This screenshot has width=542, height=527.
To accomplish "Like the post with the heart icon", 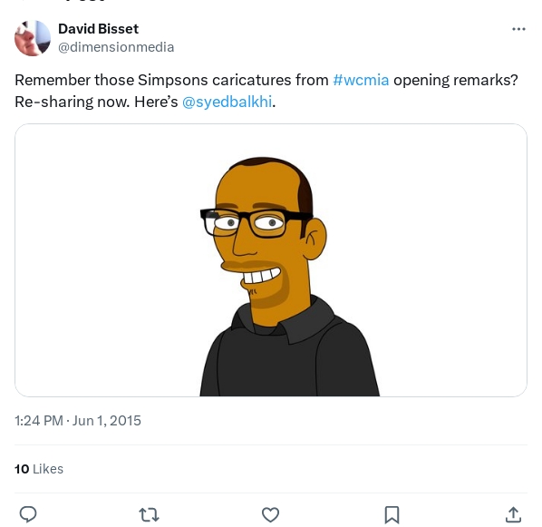I will [x=270, y=514].
